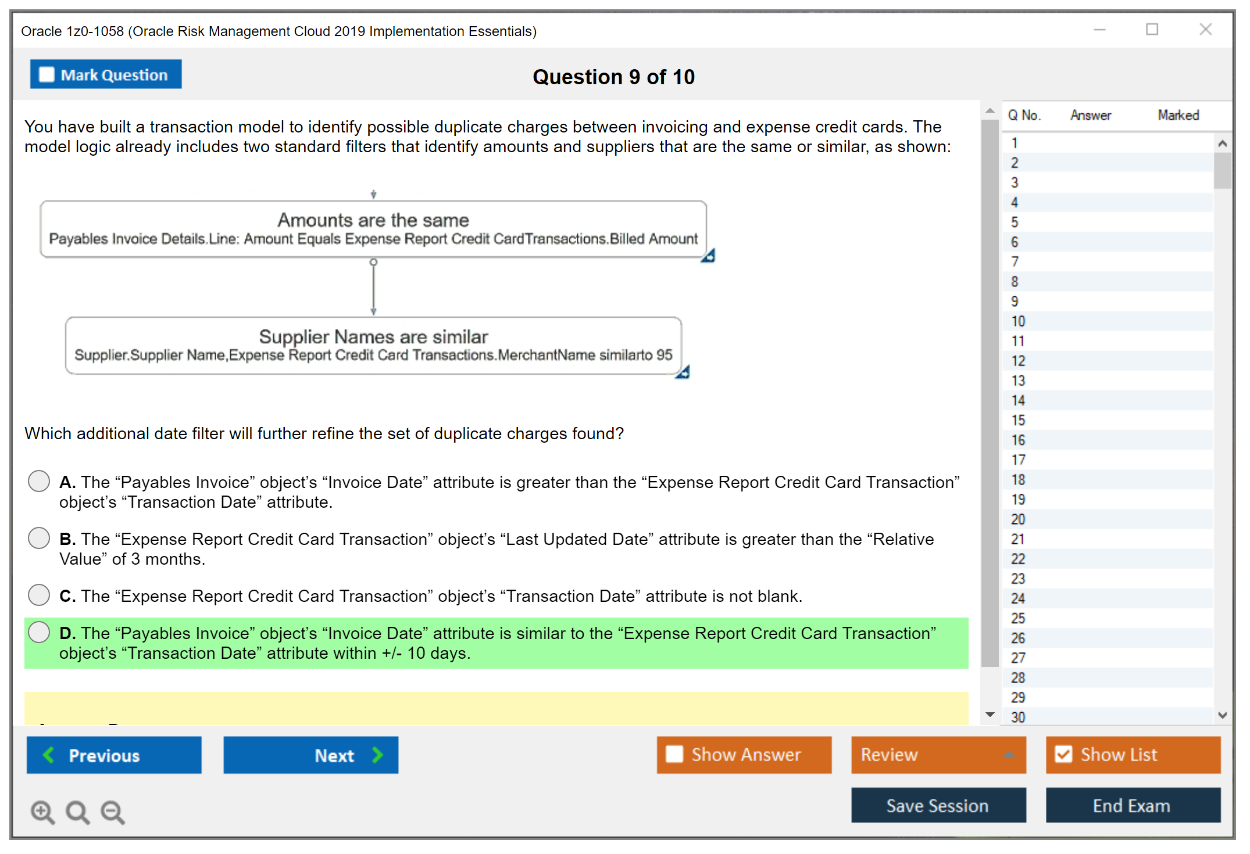1250x854 pixels.
Task: Click edit corner icon on Amounts filter
Action: tap(708, 256)
